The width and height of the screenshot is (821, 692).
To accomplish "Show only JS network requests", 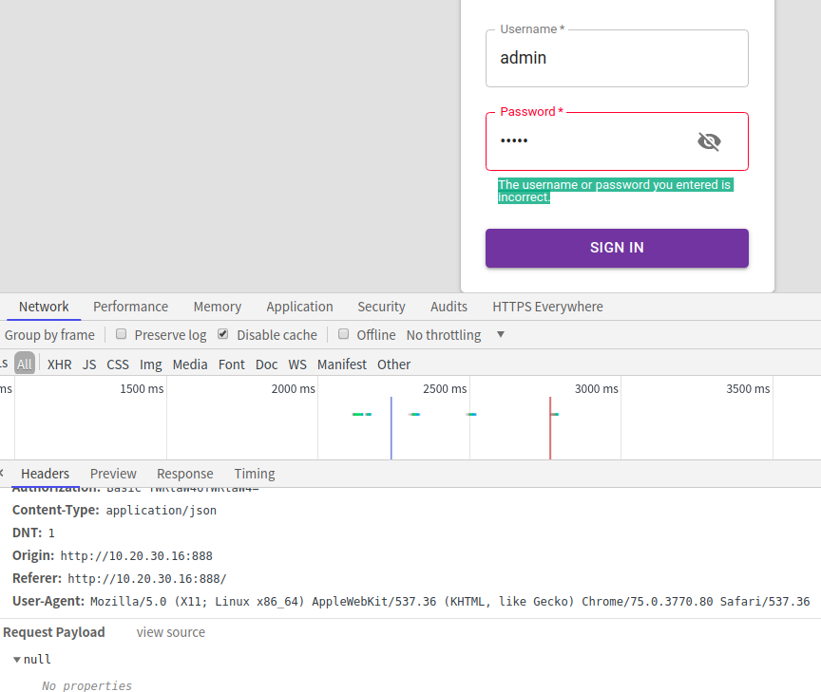I will [x=89, y=364].
